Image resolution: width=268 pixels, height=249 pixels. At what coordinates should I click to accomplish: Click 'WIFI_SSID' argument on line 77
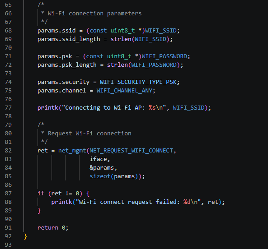coord(189,108)
